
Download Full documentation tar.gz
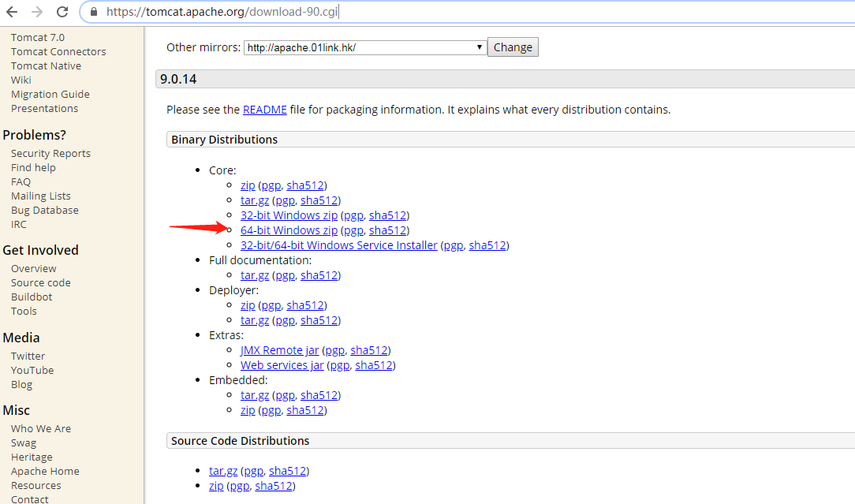255,275
